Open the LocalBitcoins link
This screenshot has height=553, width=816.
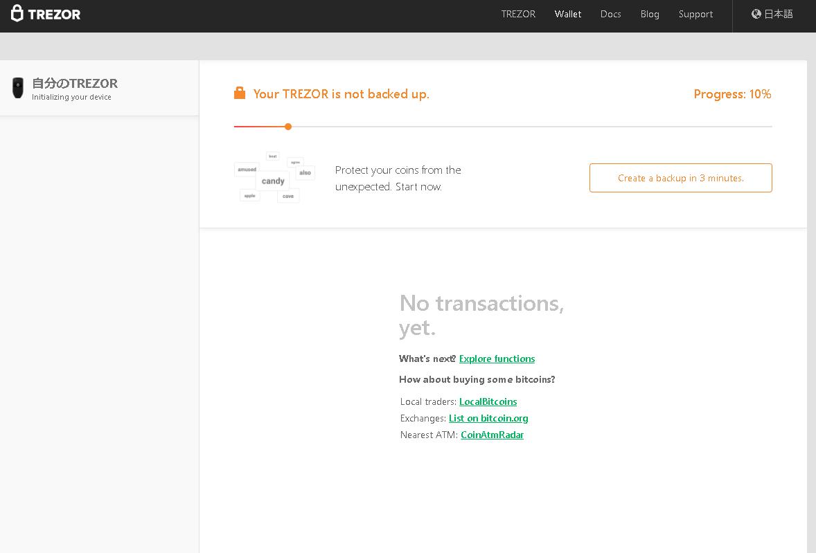coord(488,401)
